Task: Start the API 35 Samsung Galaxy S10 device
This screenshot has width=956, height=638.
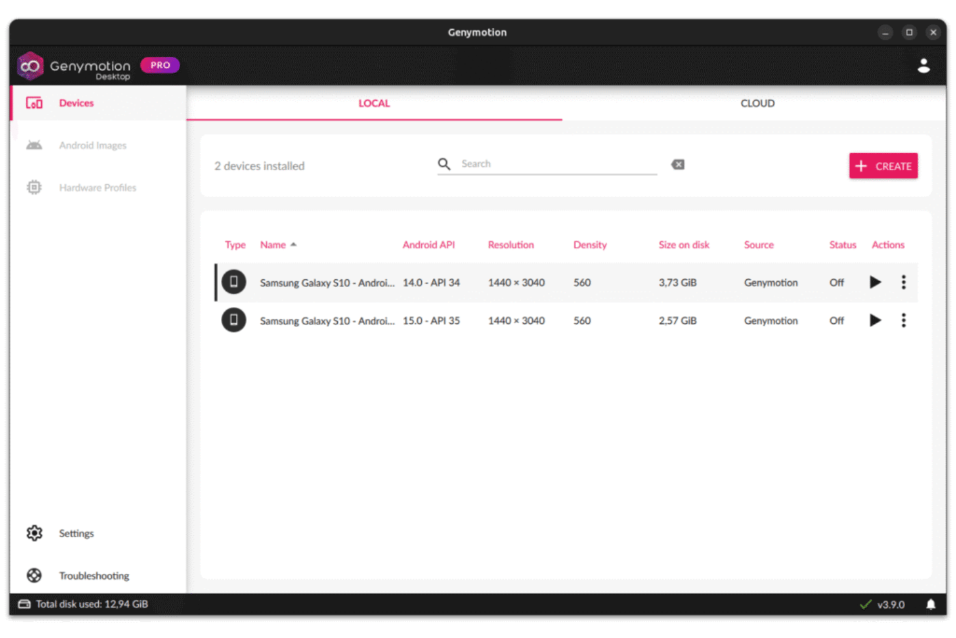Action: click(x=875, y=321)
